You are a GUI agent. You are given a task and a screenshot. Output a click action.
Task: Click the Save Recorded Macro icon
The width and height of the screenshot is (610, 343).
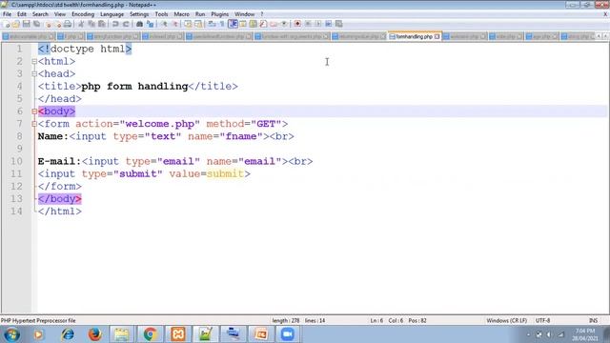(339, 24)
